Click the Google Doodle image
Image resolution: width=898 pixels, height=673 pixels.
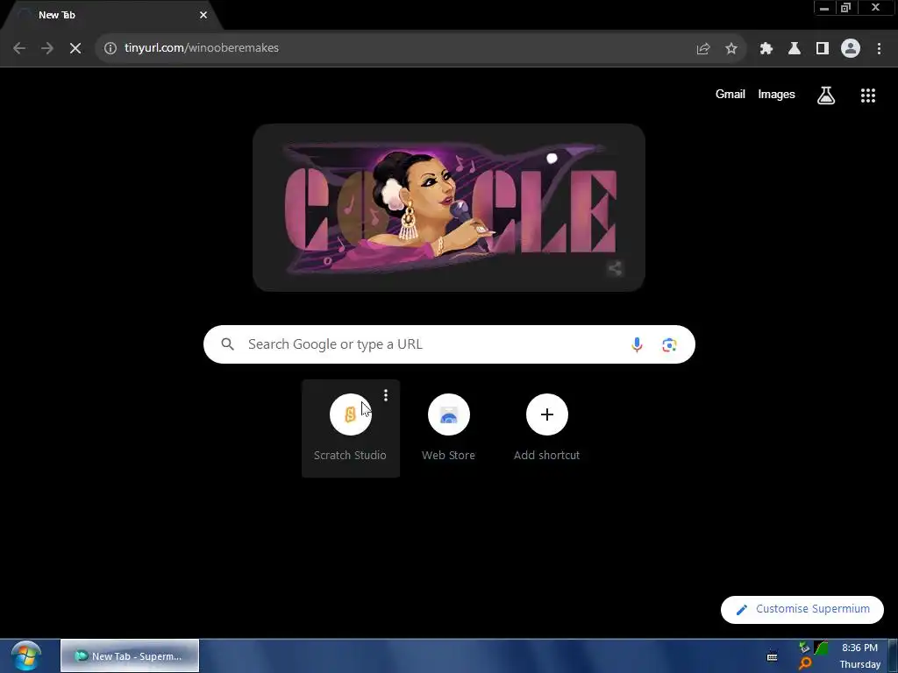449,208
